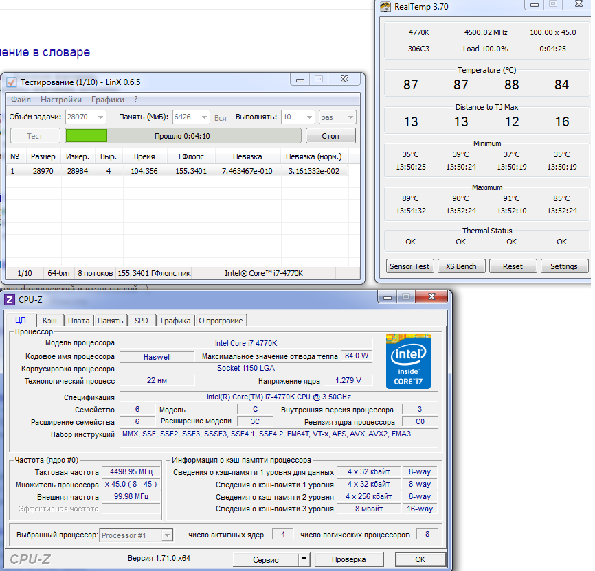Click the Intel Core i7 4770K model field
This screenshot has height=571, width=595.
pyautogui.click(x=246, y=343)
